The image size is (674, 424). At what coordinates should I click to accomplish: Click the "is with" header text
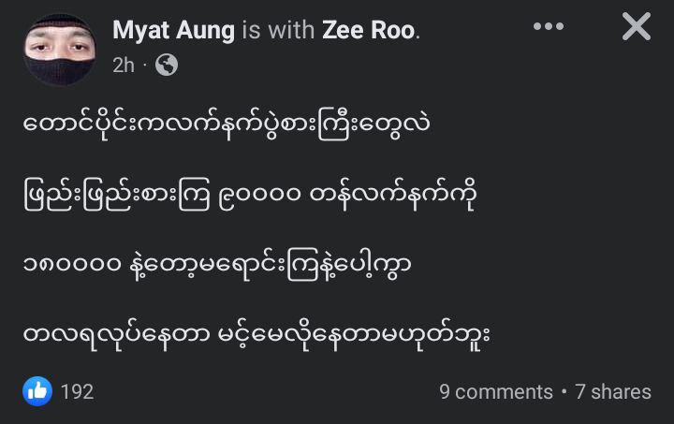[278, 30]
